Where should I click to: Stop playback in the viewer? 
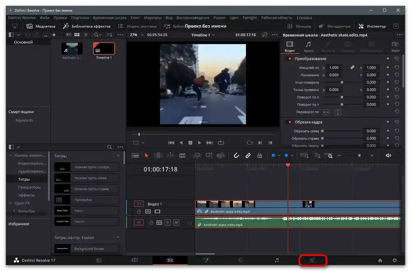point(190,143)
